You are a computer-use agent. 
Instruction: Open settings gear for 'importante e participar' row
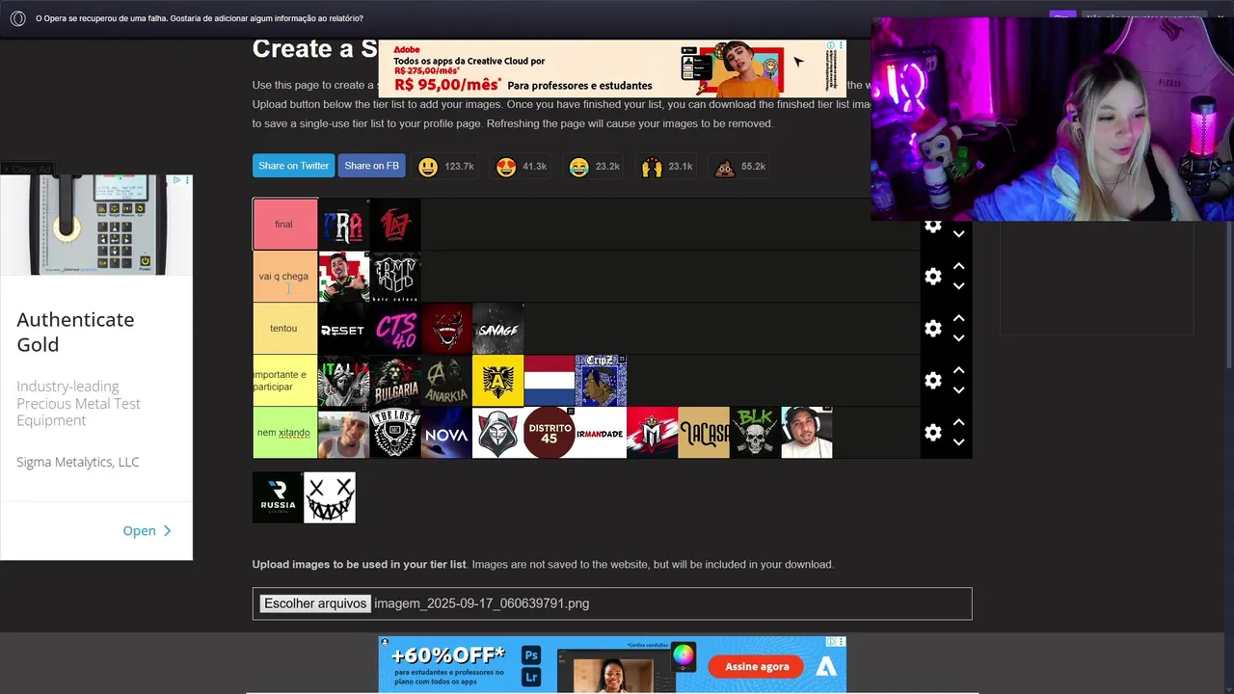[932, 381]
